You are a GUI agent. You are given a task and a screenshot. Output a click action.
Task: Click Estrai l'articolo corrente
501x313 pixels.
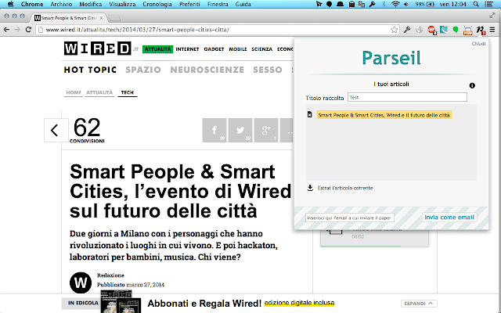345,188
